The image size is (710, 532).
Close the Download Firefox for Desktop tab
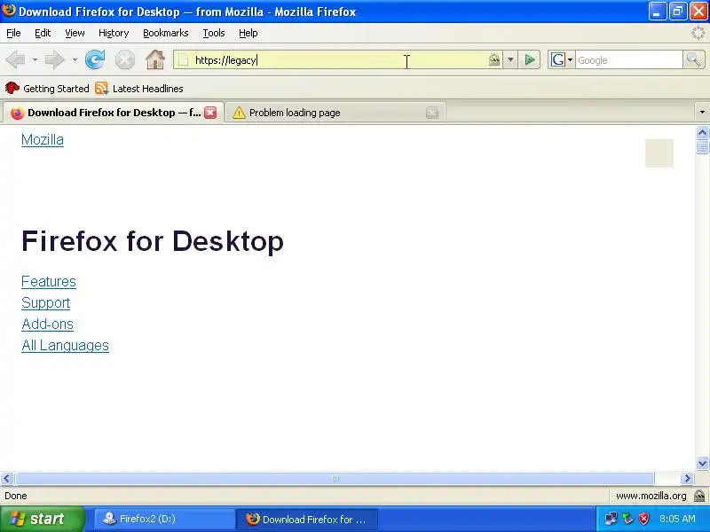(210, 113)
